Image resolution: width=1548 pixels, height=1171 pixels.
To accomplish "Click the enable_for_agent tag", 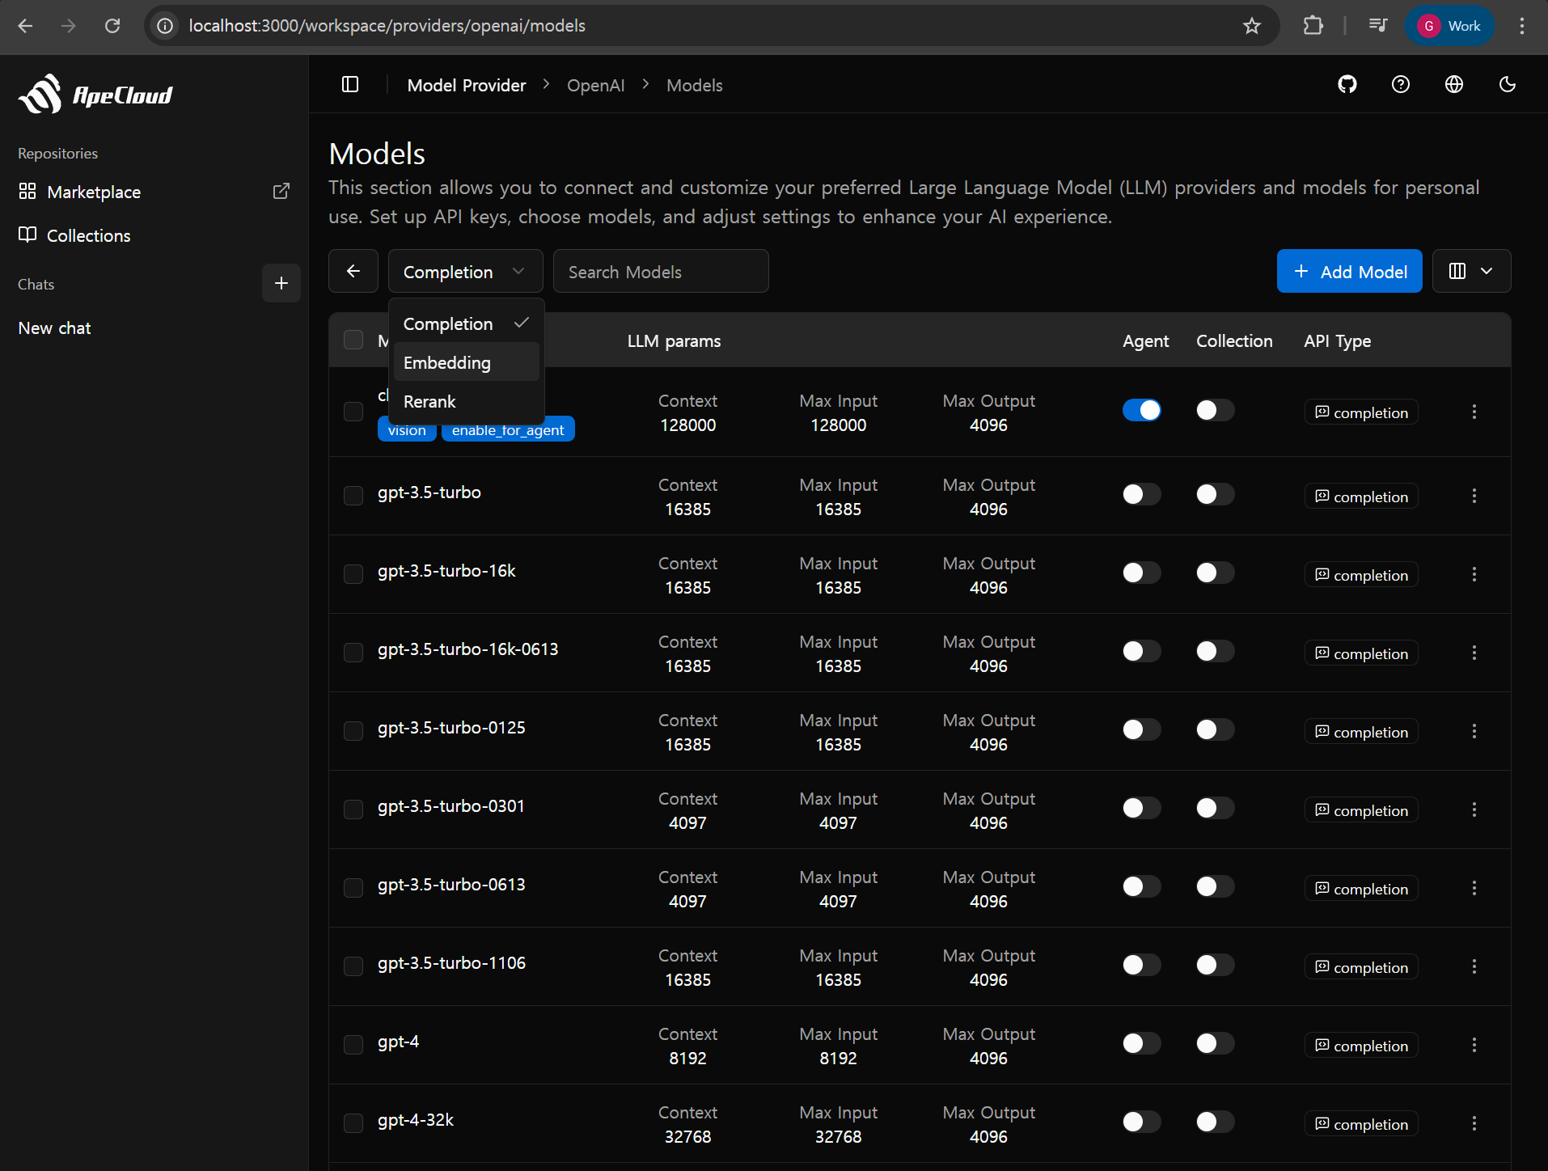I will pyautogui.click(x=508, y=430).
